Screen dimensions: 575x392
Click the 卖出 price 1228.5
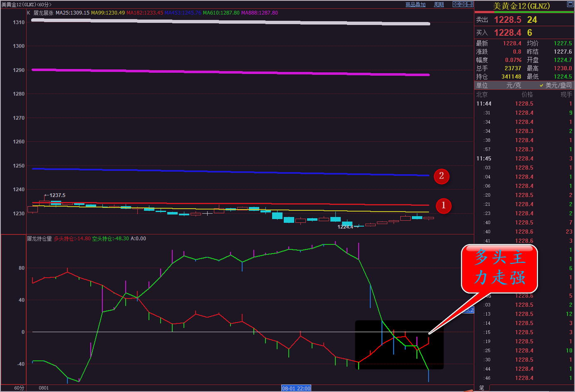[507, 20]
